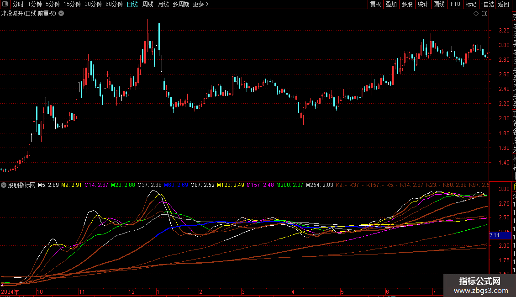This screenshot has width=516, height=297.
Task: Open the 复权 adjustment options
Action: (375, 4)
